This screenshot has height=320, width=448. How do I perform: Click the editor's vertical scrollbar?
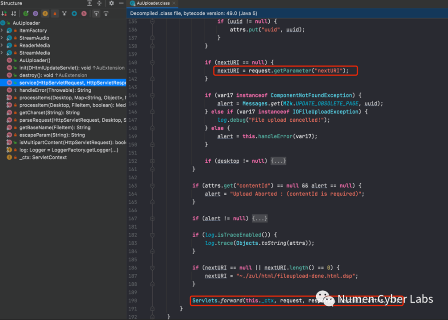[446, 138]
